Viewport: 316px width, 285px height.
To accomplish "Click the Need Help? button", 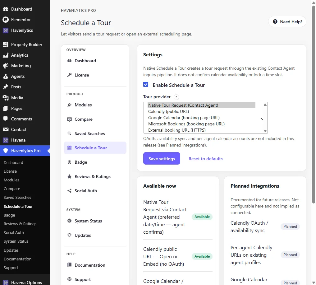I will [287, 21].
